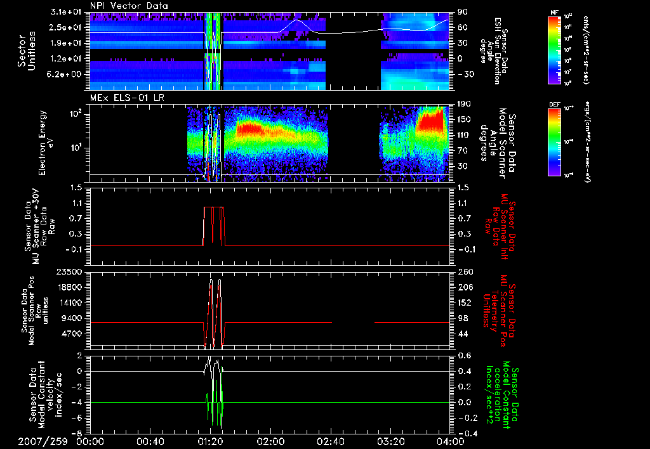Image resolution: width=650 pixels, height=449 pixels.
Task: Click the "04:00" time tick label
Action: (451, 441)
